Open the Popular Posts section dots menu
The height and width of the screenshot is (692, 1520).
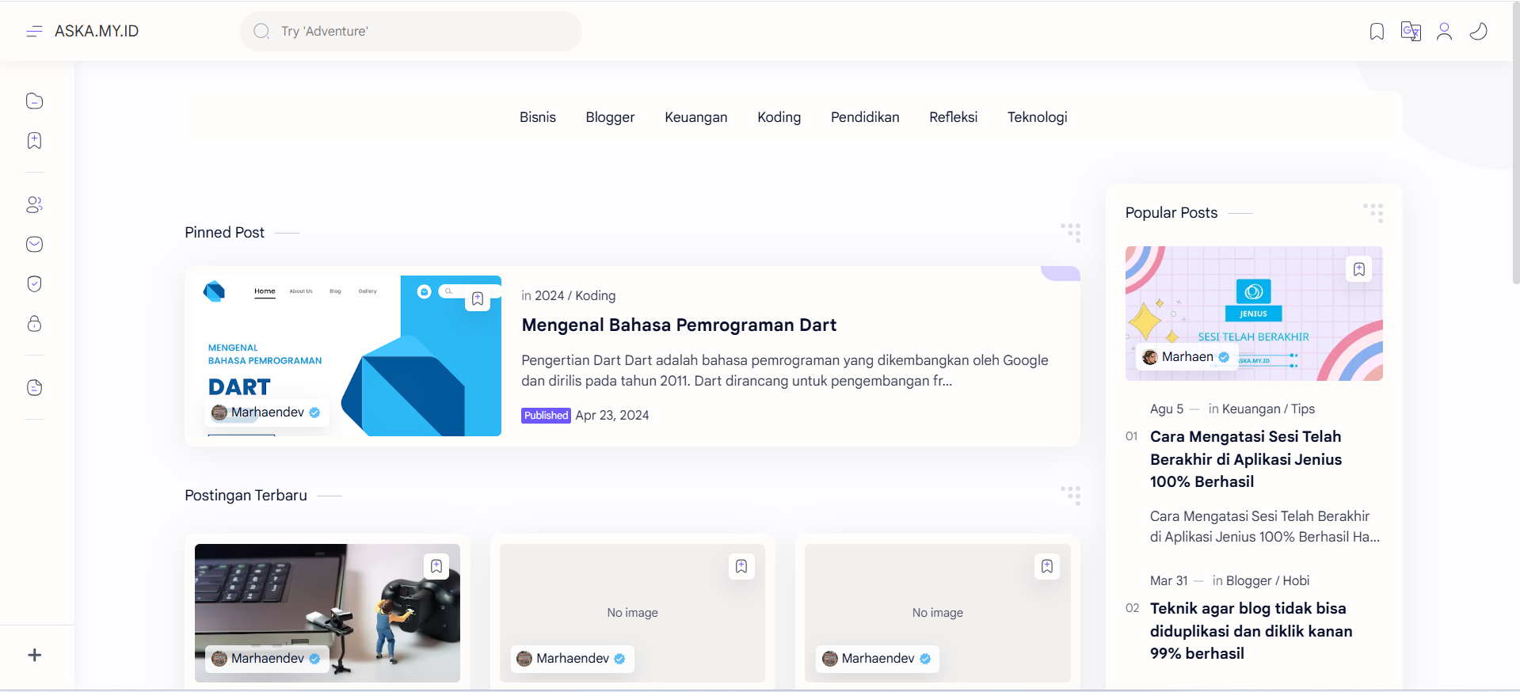(x=1373, y=212)
